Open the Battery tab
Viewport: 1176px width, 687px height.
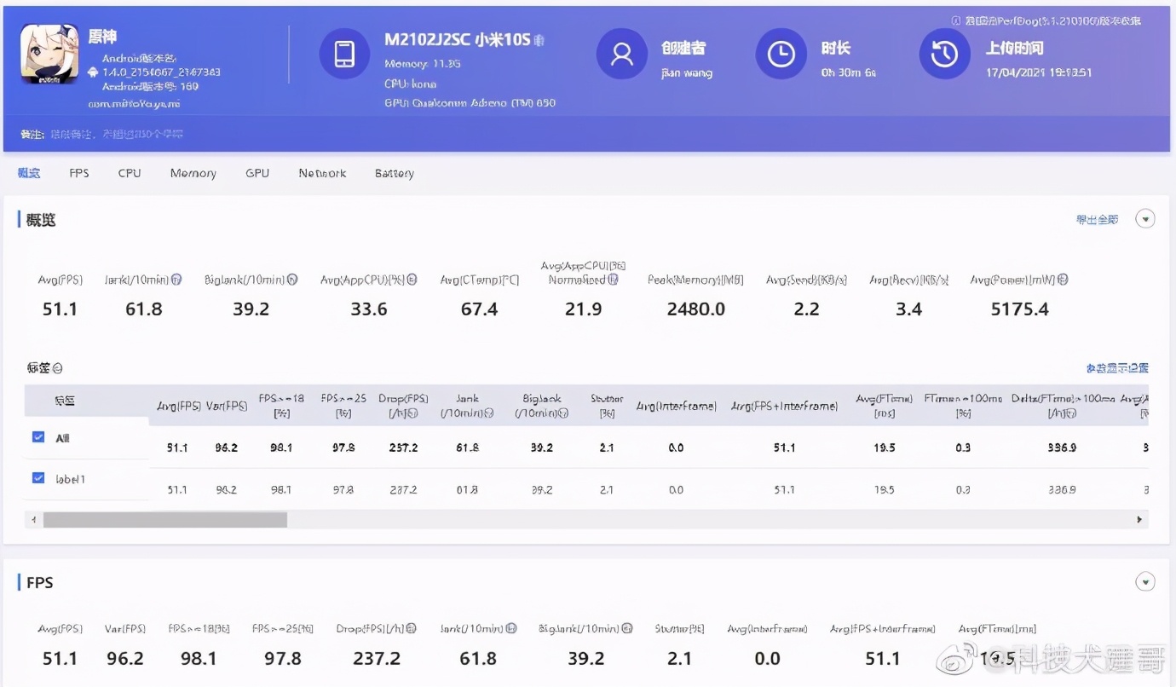394,173
